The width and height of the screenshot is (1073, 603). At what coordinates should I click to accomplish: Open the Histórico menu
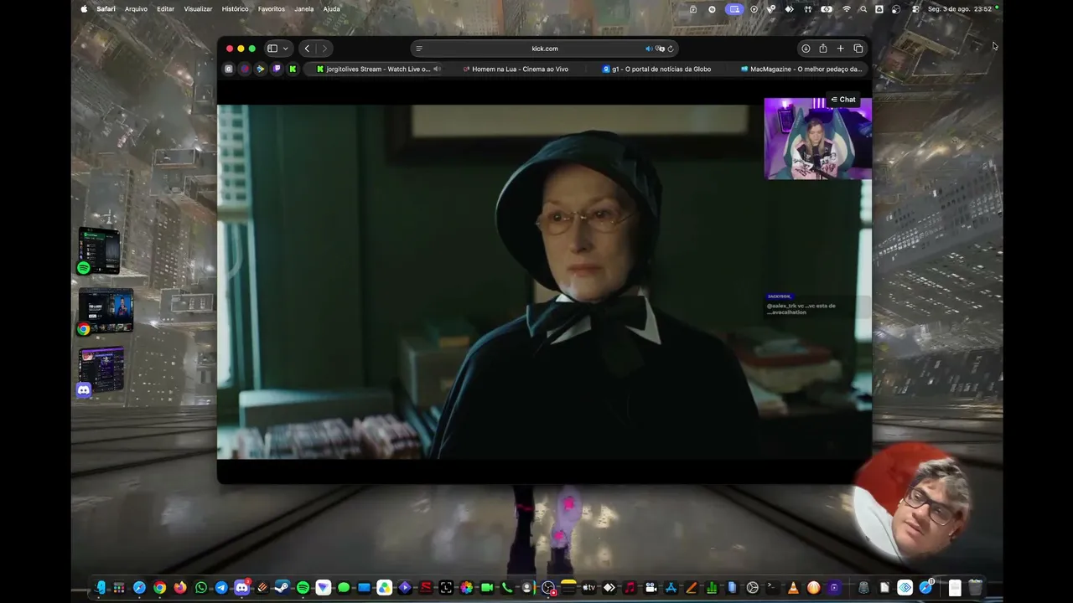tap(235, 9)
